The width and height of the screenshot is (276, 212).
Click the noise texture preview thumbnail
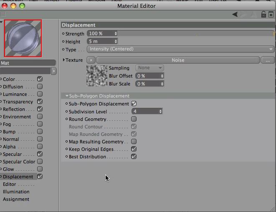click(97, 76)
